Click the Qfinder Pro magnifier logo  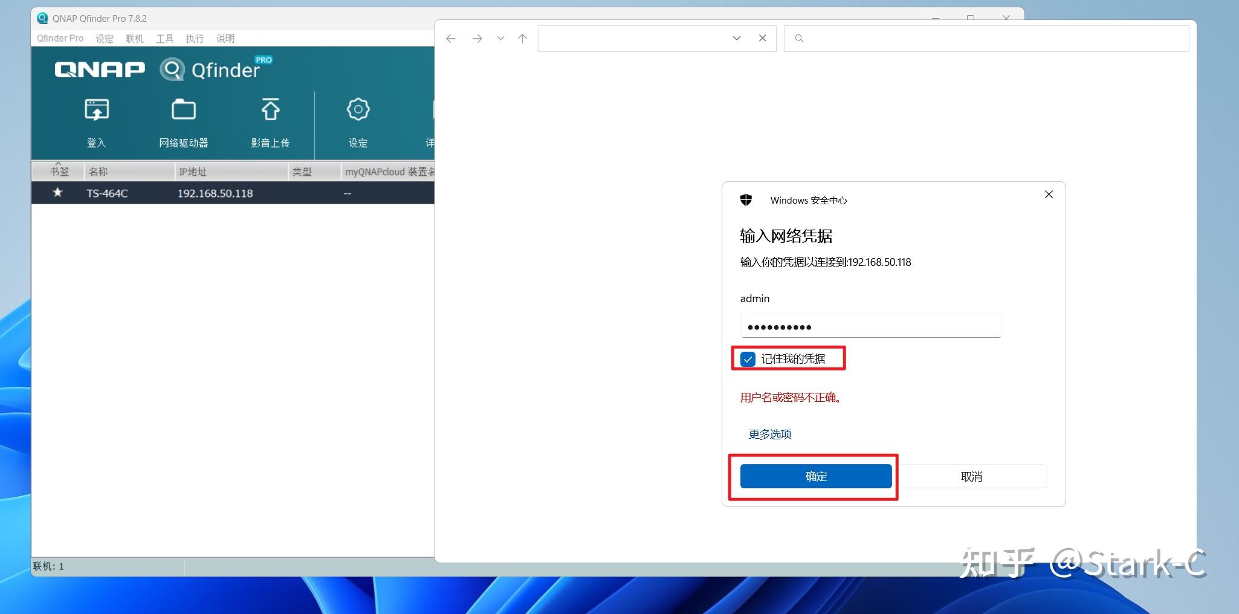click(172, 68)
